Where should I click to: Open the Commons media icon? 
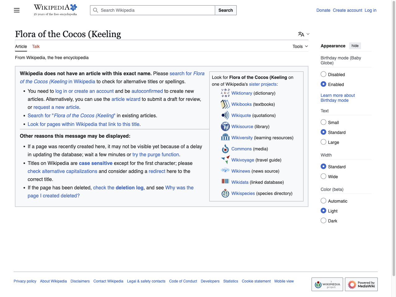[225, 148]
